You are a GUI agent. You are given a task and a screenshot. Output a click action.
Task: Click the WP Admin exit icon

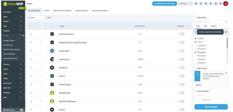(x=22, y=110)
